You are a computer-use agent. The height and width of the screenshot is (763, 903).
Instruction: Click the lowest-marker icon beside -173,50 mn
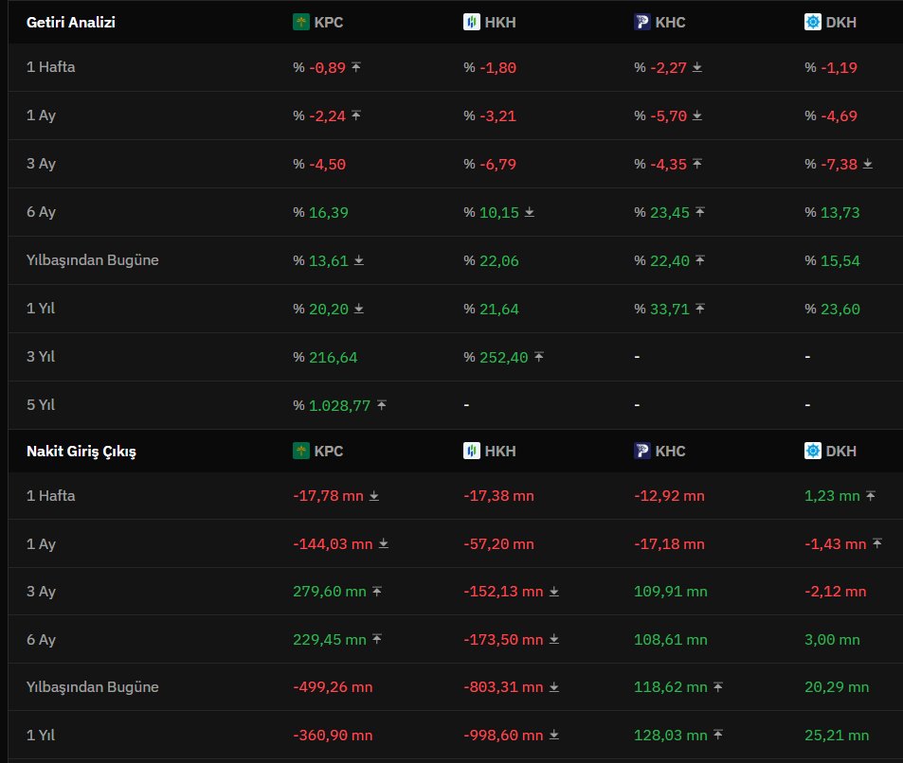(x=553, y=639)
